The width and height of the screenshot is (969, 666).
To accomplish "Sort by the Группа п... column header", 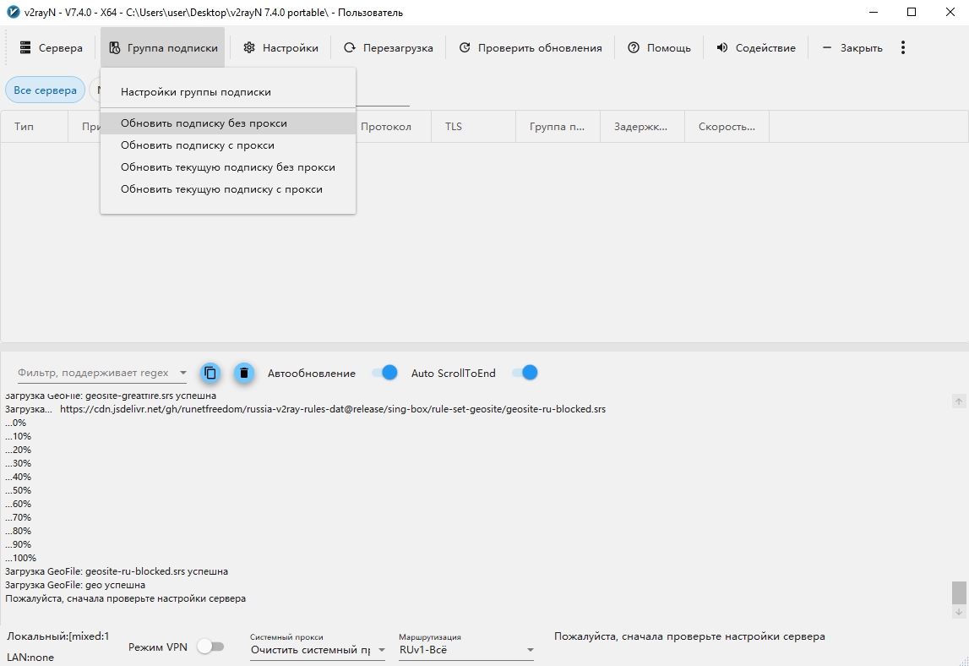I will click(x=558, y=126).
